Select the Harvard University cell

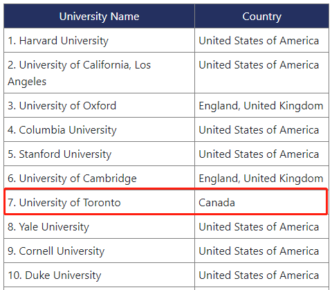(99, 40)
